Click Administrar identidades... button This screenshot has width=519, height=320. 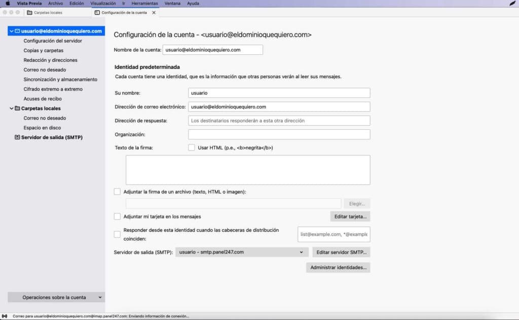tap(338, 267)
